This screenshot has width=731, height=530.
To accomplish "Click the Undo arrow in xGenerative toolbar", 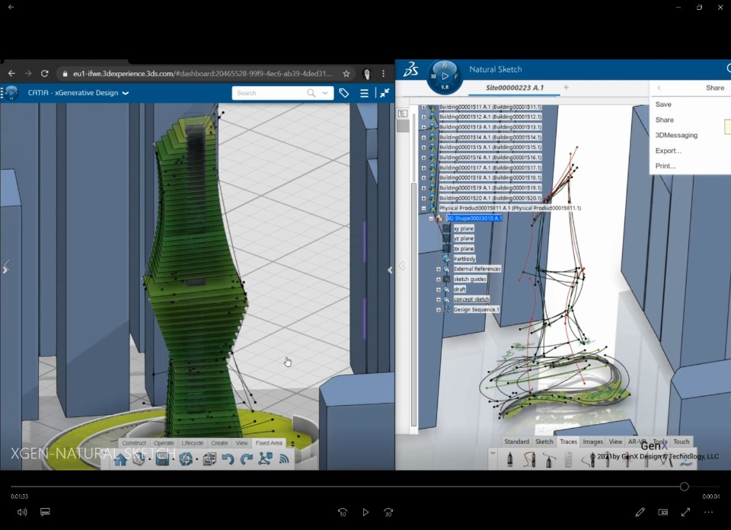I will pyautogui.click(x=228, y=459).
